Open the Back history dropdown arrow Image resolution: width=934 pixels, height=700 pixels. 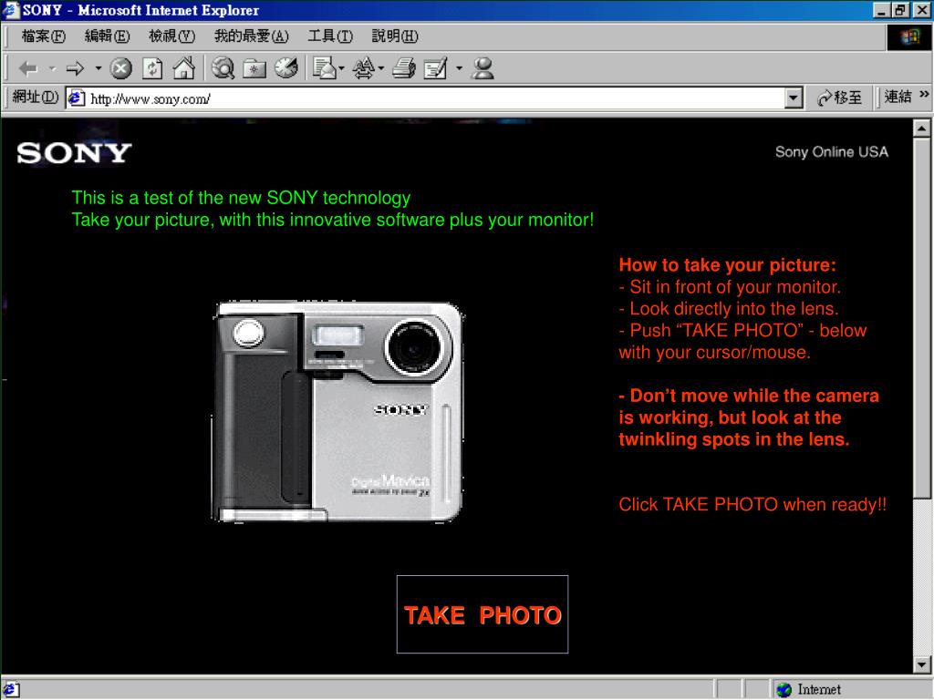point(52,69)
